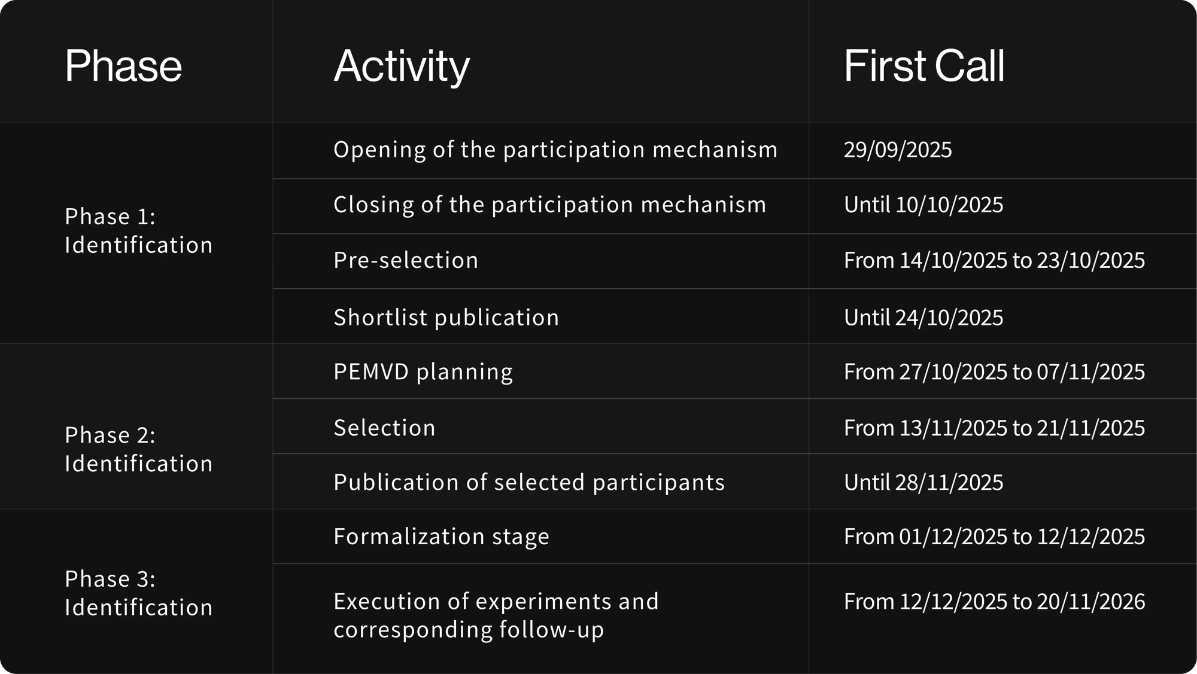Click the First Call column header
The image size is (1197, 674).
pos(924,65)
